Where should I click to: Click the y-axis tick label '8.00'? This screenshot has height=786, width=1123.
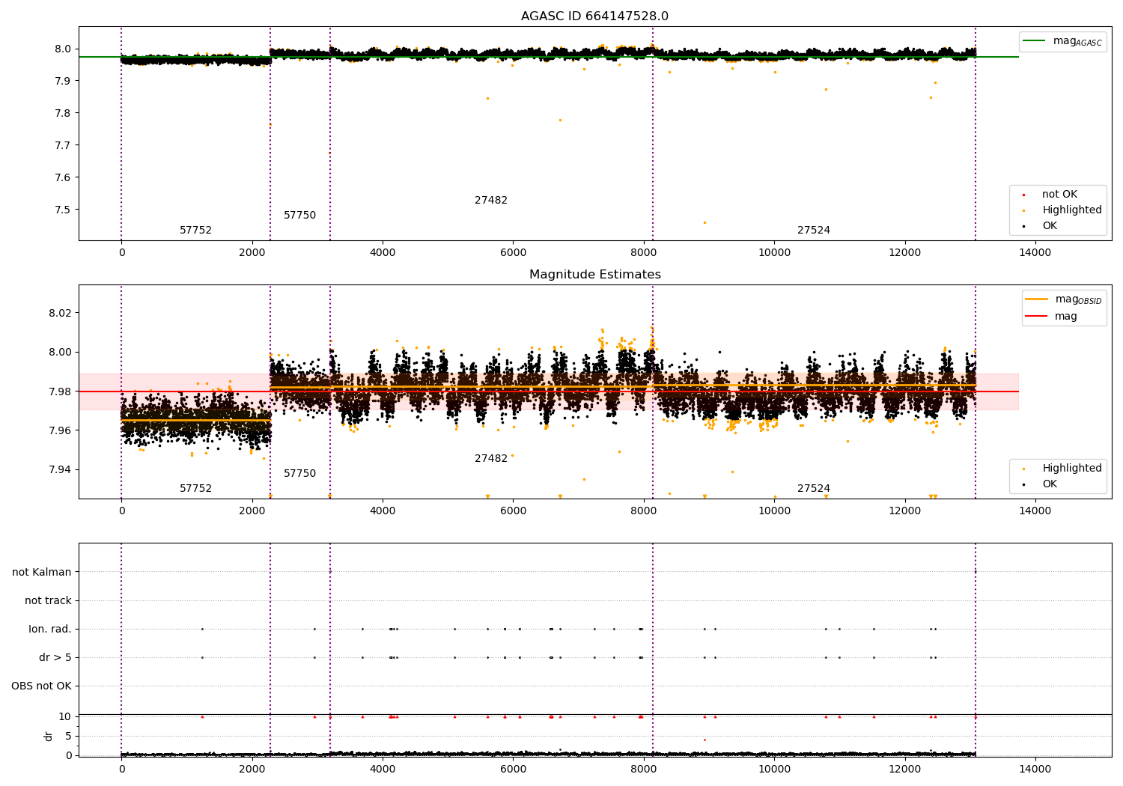(x=59, y=352)
